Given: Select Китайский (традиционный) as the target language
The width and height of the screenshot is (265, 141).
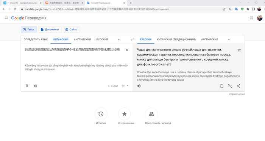Looking at the screenshot, I should coord(176,39).
